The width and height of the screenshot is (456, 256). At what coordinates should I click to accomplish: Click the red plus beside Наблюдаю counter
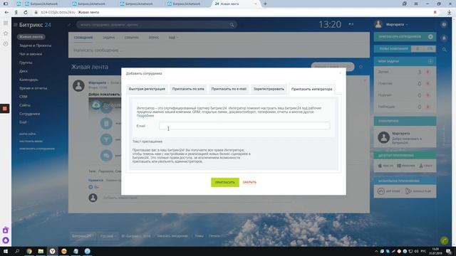click(427, 107)
